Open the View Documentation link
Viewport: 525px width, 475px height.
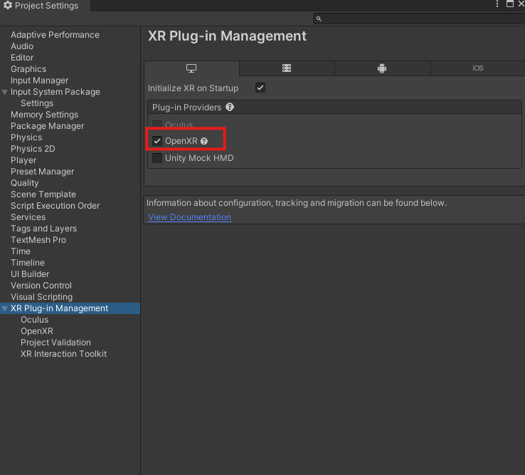(189, 217)
